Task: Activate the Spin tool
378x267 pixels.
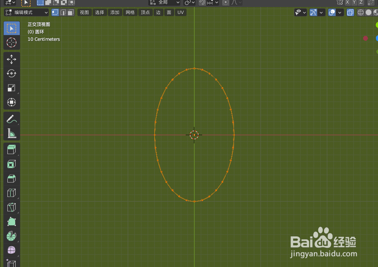Action: point(12,236)
